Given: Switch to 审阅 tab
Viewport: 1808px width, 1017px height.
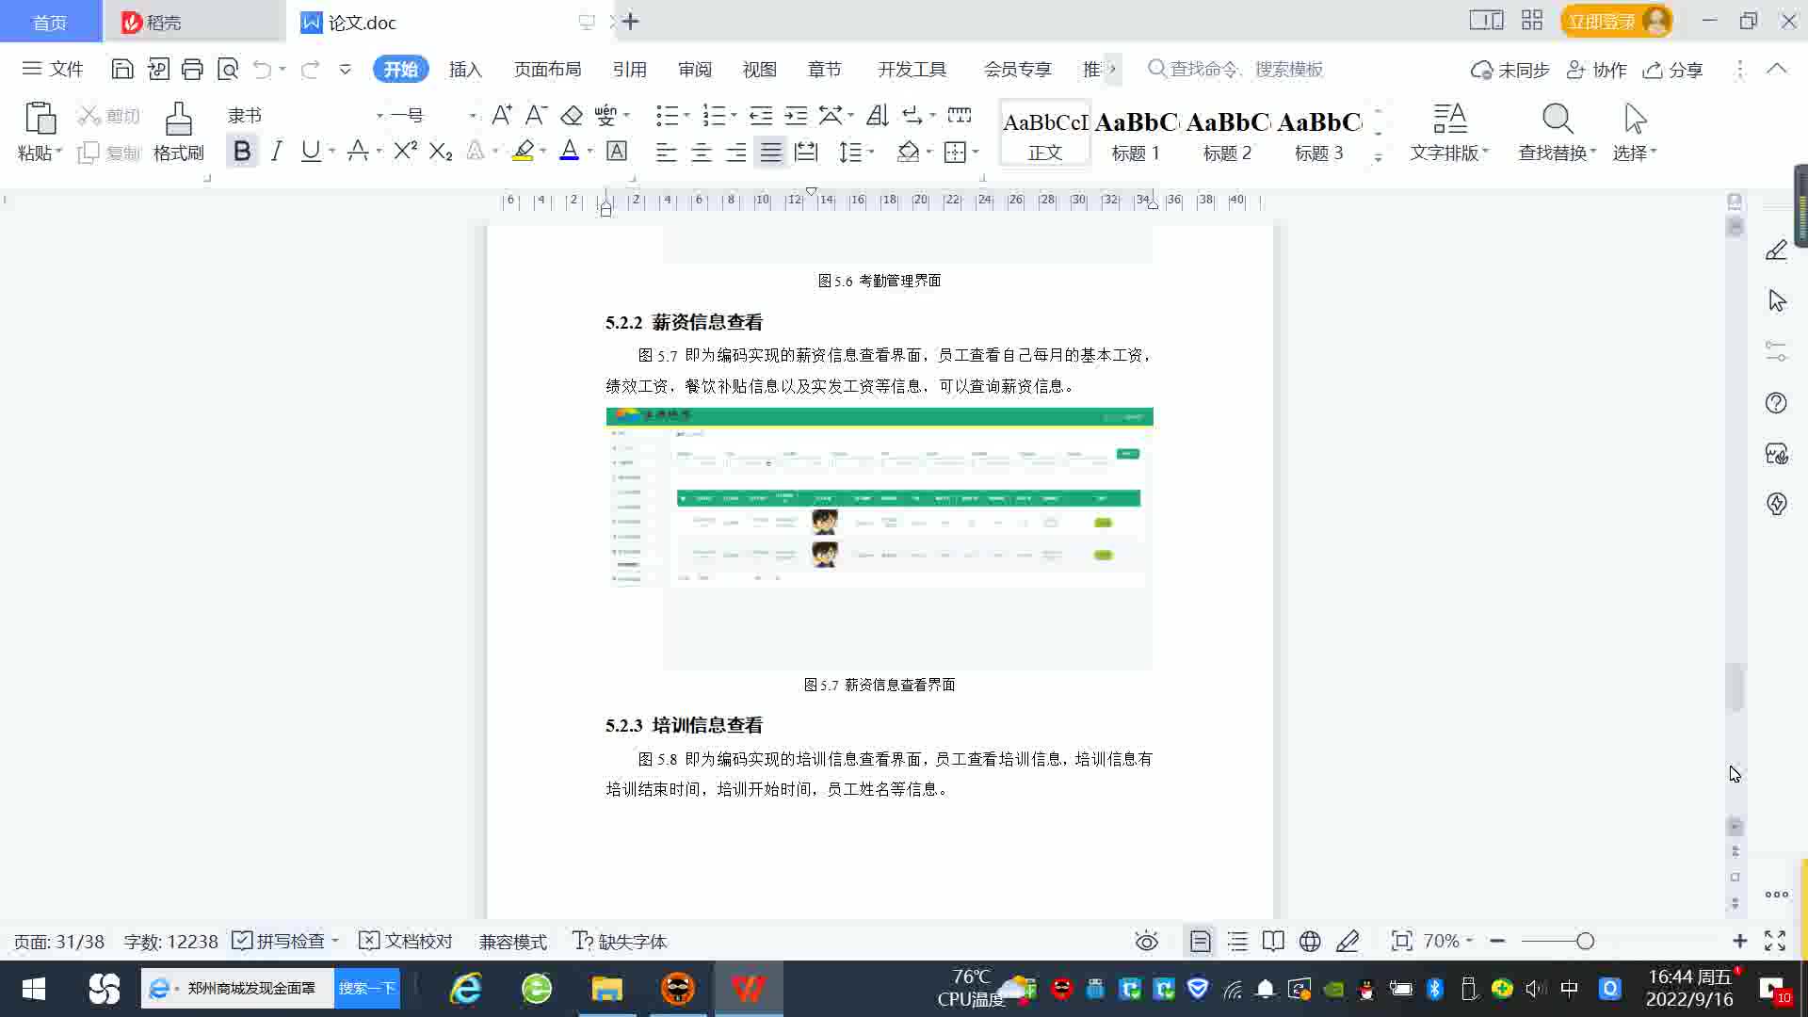Looking at the screenshot, I should click(x=695, y=69).
